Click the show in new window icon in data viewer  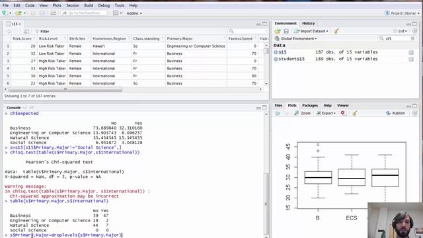(26, 31)
